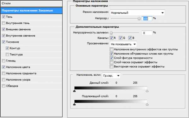This screenshot has width=189, height=118.
Task: Open Контур sub-effect settings
Action: (x=15, y=48)
